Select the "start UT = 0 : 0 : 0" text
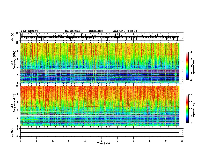Image resolution: width=205 pixels, height=158 pixels. [x=125, y=31]
